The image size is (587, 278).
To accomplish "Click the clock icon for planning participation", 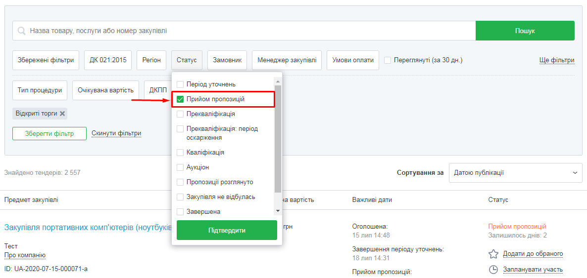I will 493,270.
